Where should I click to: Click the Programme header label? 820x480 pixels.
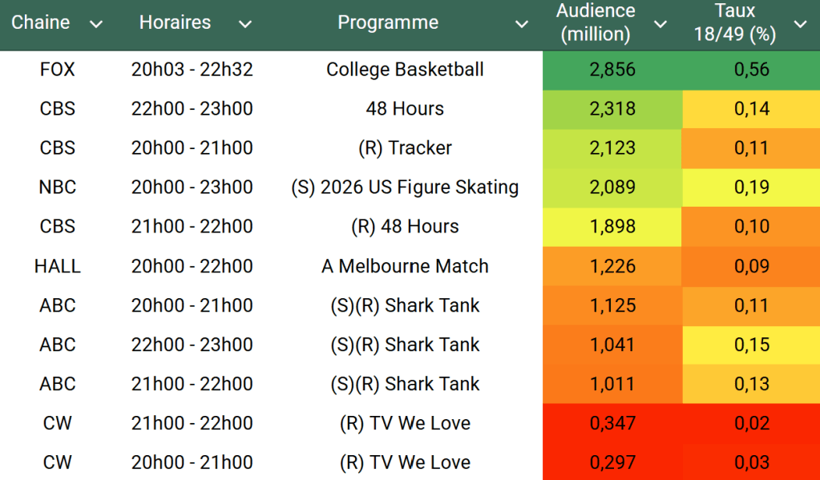pyautogui.click(x=388, y=22)
